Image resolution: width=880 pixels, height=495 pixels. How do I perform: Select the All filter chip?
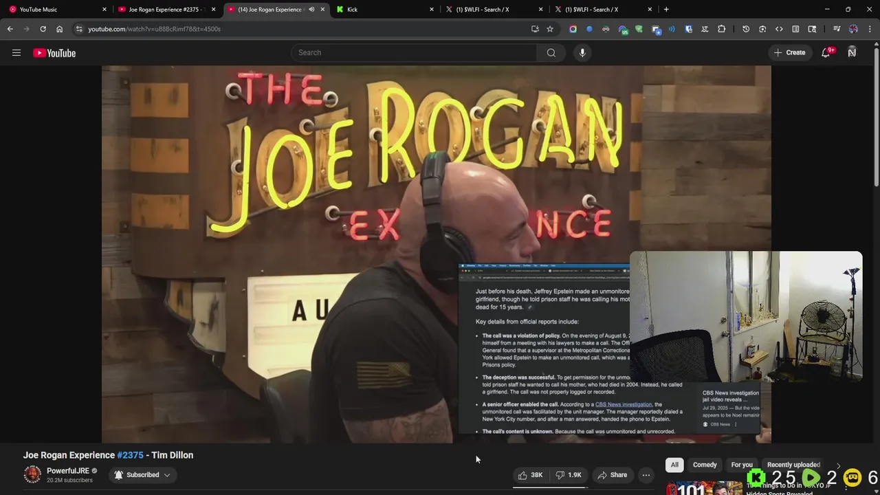pyautogui.click(x=674, y=465)
